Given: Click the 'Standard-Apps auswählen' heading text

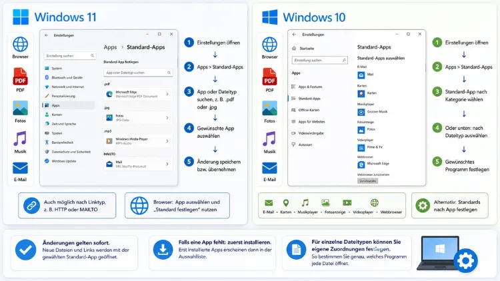Looking at the screenshot, I should 381,58.
